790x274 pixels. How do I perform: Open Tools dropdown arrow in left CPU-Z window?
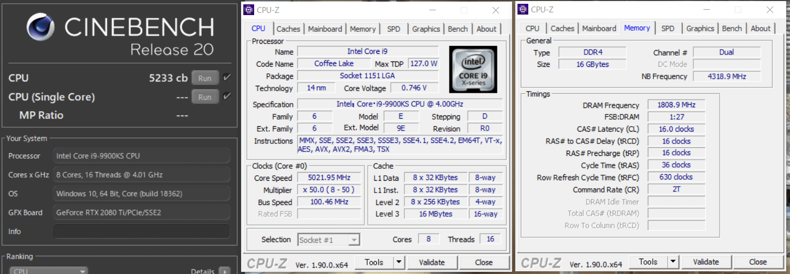point(399,263)
